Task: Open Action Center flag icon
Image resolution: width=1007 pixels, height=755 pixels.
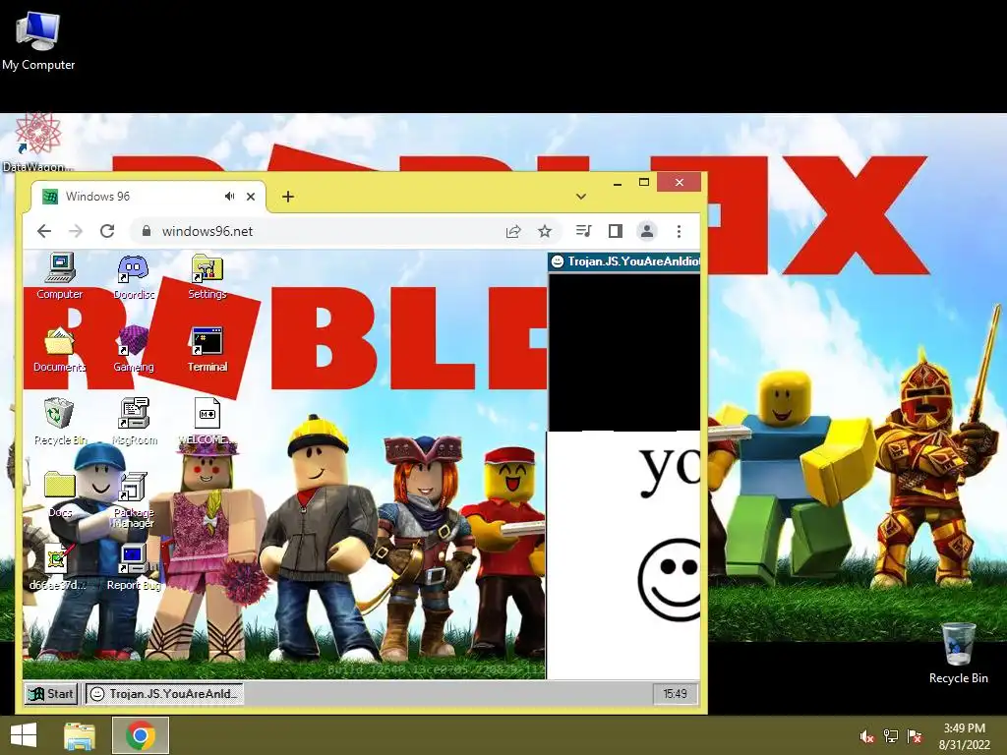Action: click(x=915, y=736)
